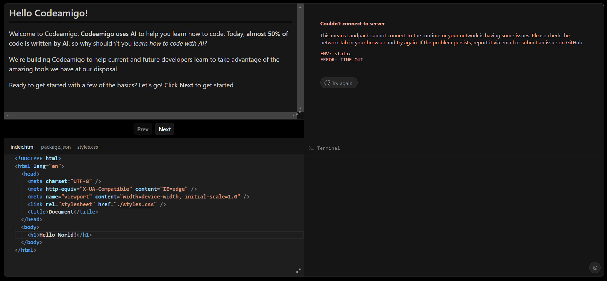Click the lesson panel vertical scrollbar track
This screenshot has width=607, height=281.
(300, 58)
